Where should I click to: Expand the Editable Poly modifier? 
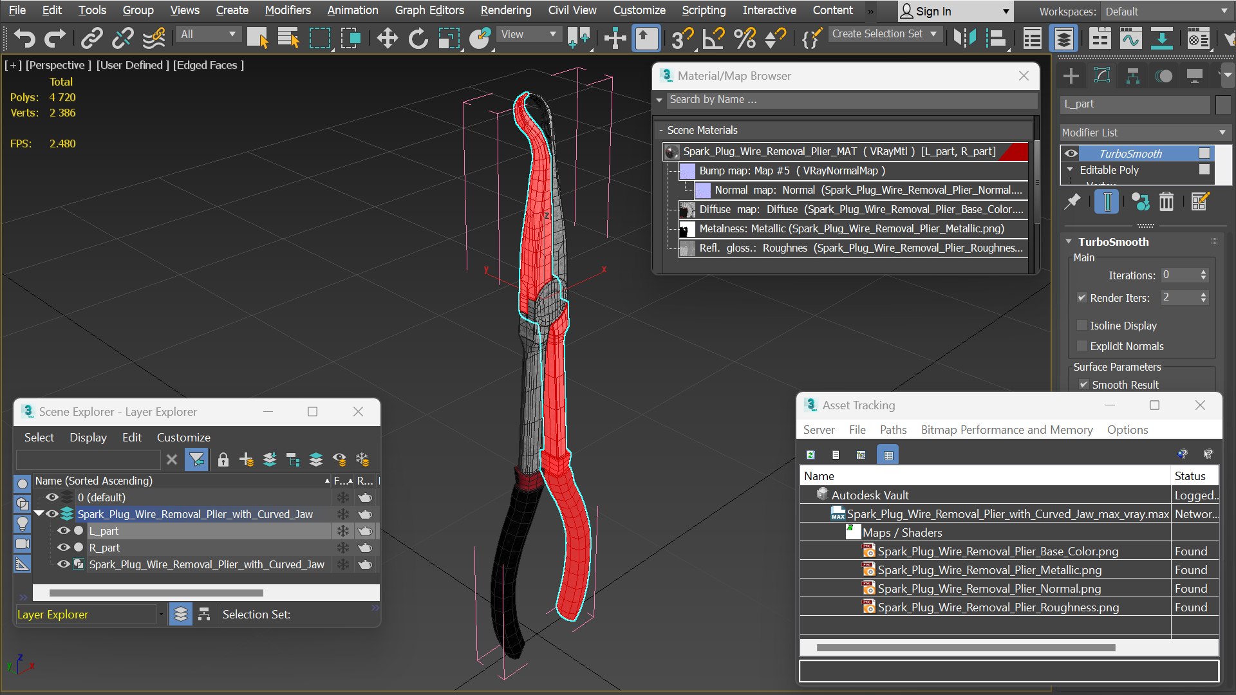pyautogui.click(x=1070, y=170)
